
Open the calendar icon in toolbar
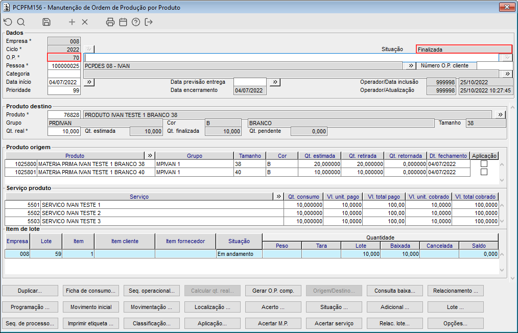click(123, 22)
